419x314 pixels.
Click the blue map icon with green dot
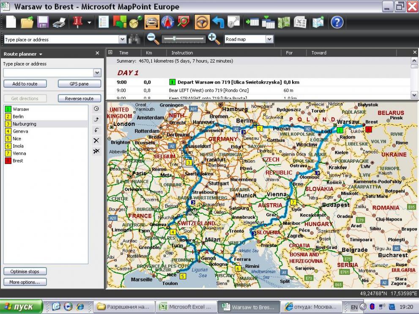[x=318, y=22]
